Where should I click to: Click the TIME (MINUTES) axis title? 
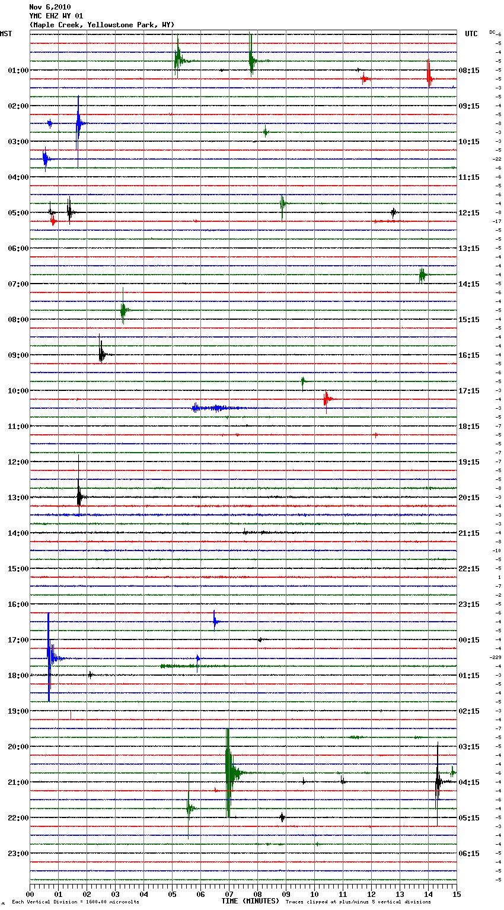[250, 901]
